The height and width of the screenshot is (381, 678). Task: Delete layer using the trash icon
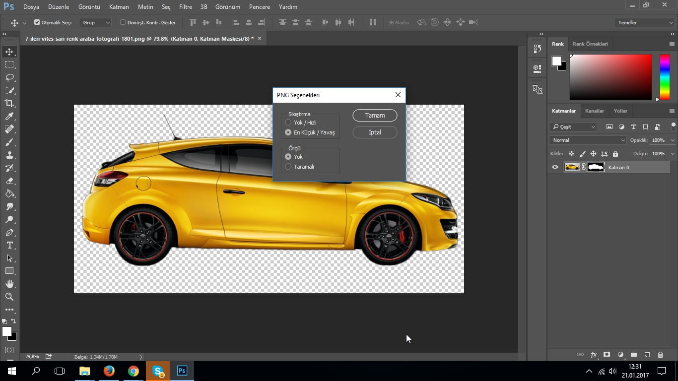(x=660, y=355)
